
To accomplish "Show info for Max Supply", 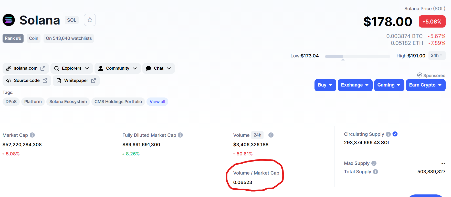I will [374, 163].
